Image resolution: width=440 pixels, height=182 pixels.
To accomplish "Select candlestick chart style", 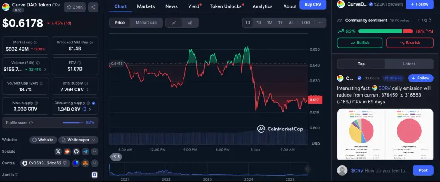I will coord(190,23).
